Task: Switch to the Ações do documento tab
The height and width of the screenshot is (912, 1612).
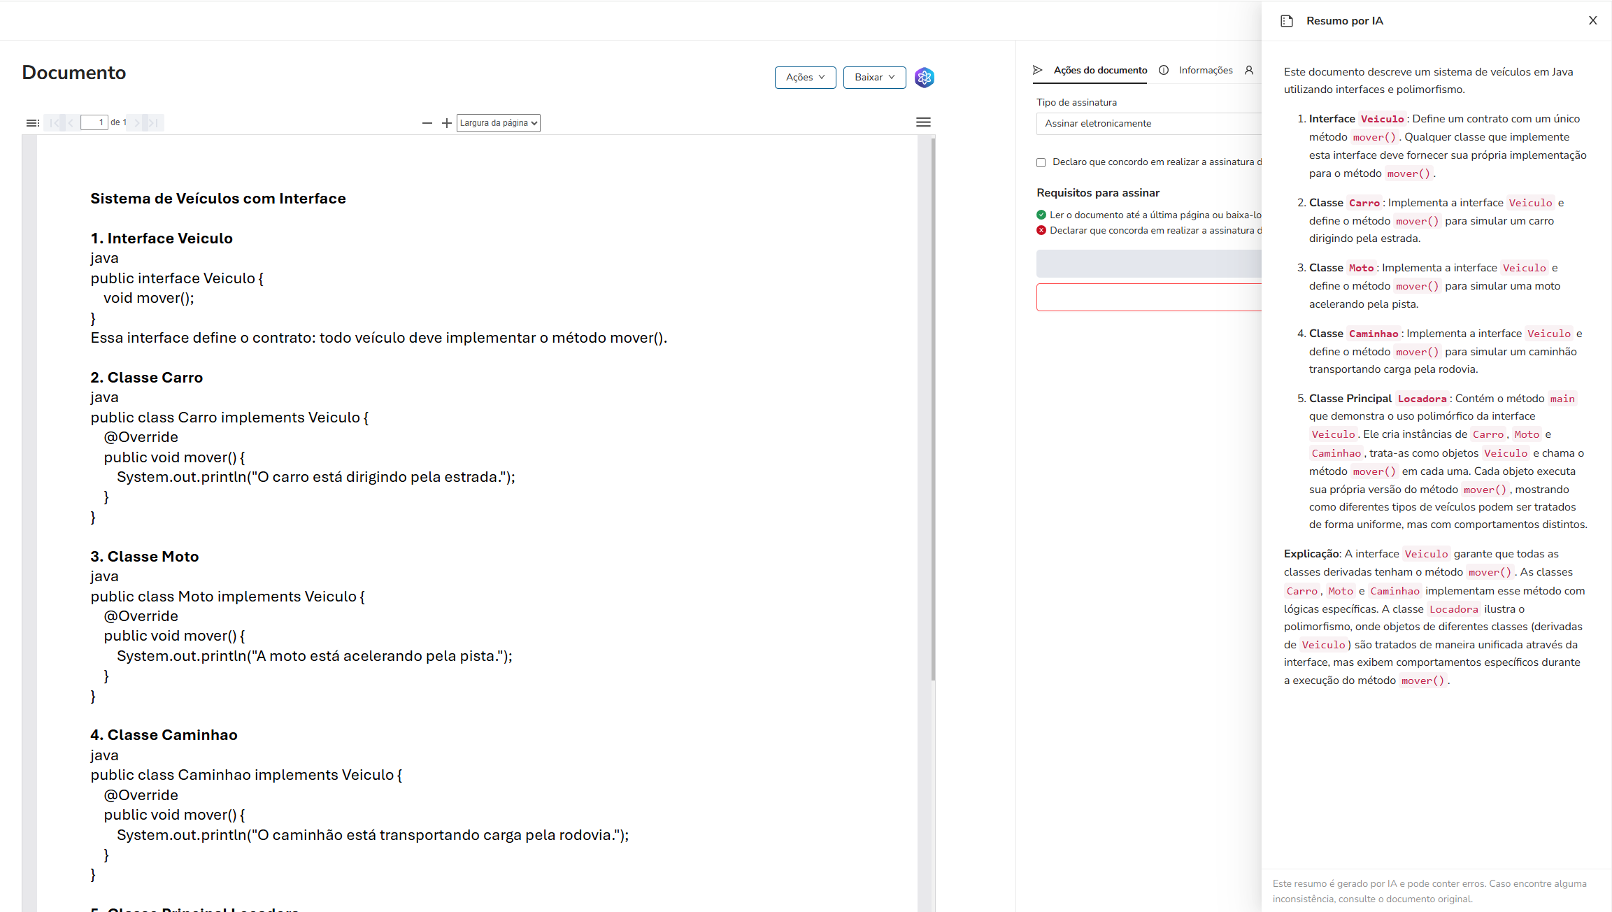Action: tap(1099, 70)
